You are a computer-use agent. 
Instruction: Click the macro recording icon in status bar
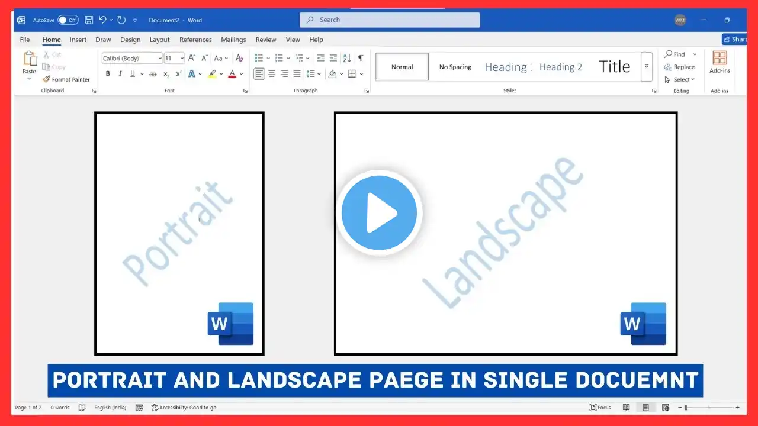point(139,408)
